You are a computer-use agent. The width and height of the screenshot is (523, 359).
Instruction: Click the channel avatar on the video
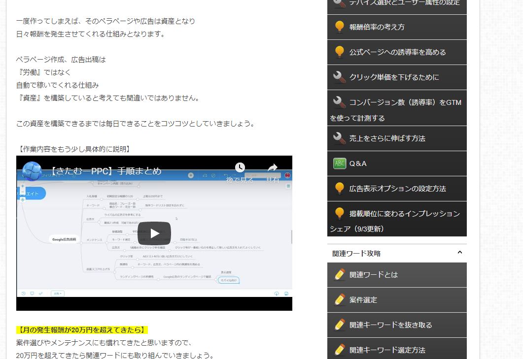point(32,171)
